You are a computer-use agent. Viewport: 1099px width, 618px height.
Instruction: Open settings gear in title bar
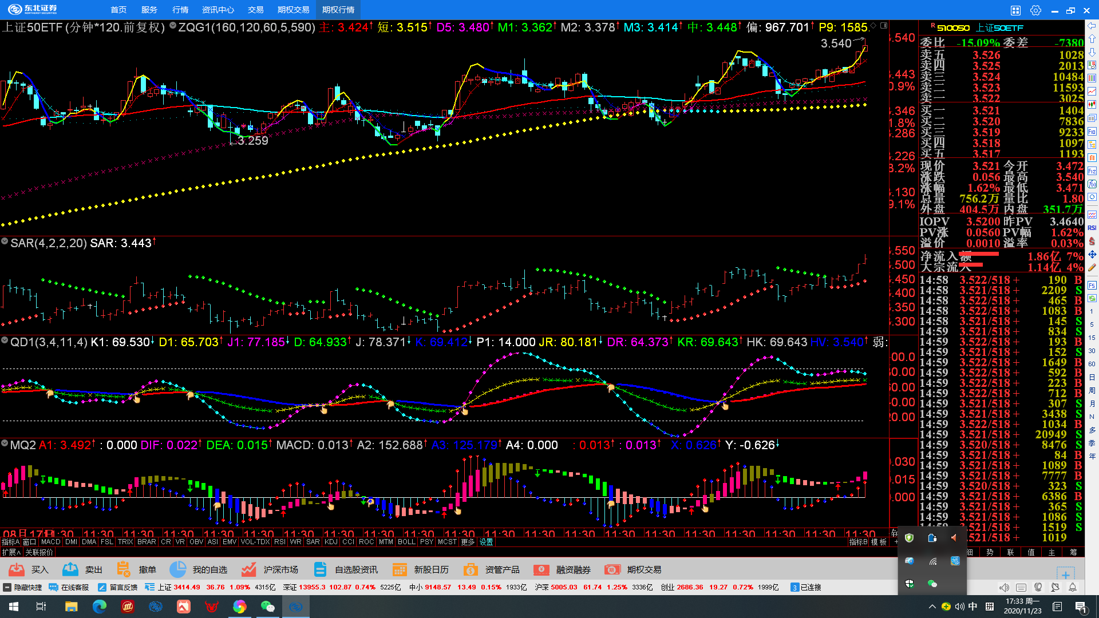[1035, 10]
